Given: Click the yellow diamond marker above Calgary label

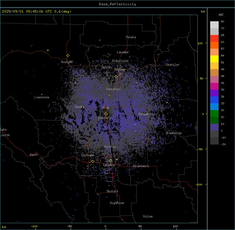Looking at the screenshot, I should coord(111,161).
